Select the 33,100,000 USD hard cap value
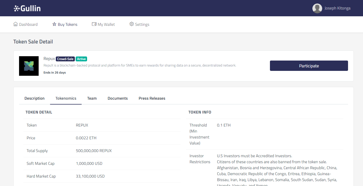Screen dimensions: 363x186 pyautogui.click(x=90, y=176)
